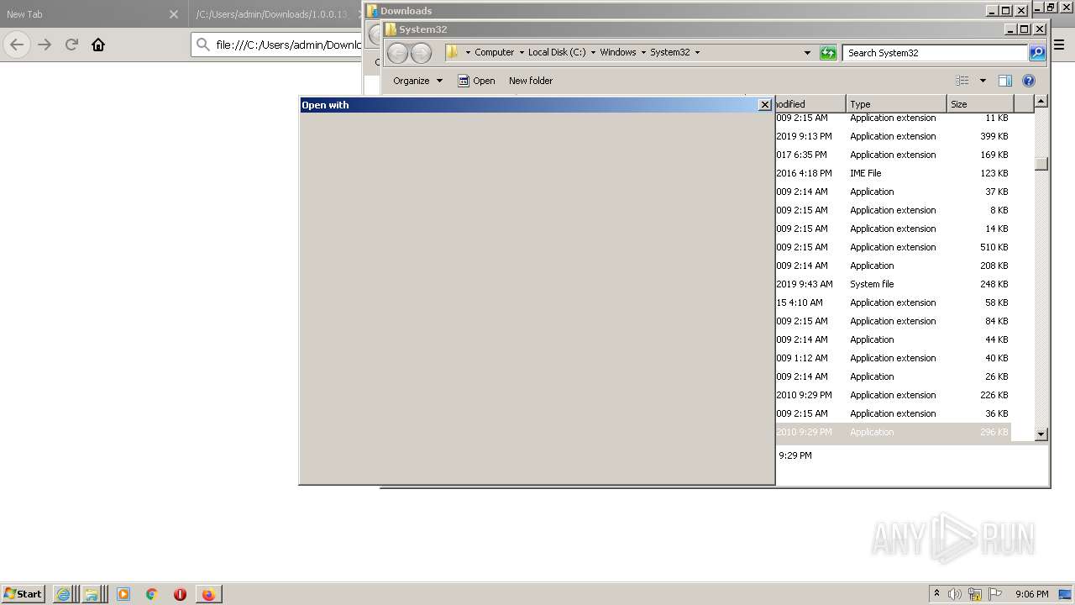
Task: Select the highlighted 296 KB Application row
Action: (x=892, y=432)
